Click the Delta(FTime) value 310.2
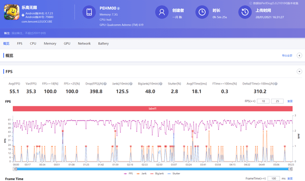The image size is (305, 181). pyautogui.click(x=260, y=91)
